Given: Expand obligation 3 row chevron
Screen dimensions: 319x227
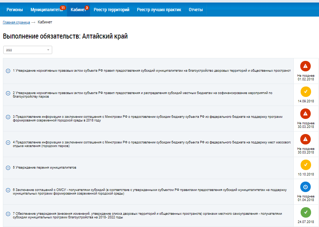Looking at the screenshot, I should [x=8, y=117].
